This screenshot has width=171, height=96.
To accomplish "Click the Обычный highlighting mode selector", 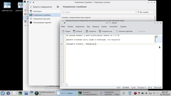I will [158, 87].
